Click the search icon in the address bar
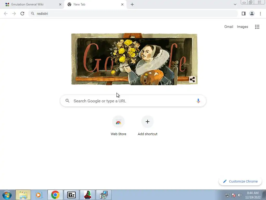 coord(33,14)
